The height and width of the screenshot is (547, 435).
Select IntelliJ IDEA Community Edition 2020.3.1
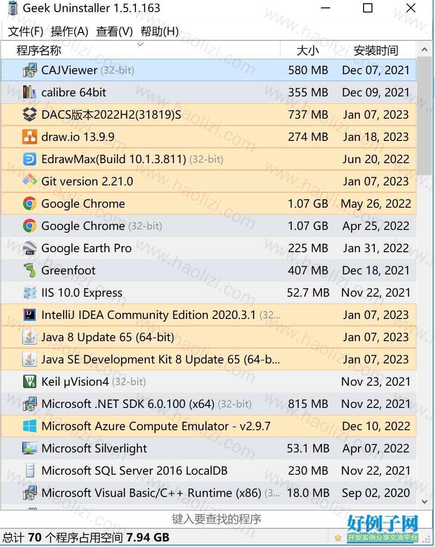[161, 315]
